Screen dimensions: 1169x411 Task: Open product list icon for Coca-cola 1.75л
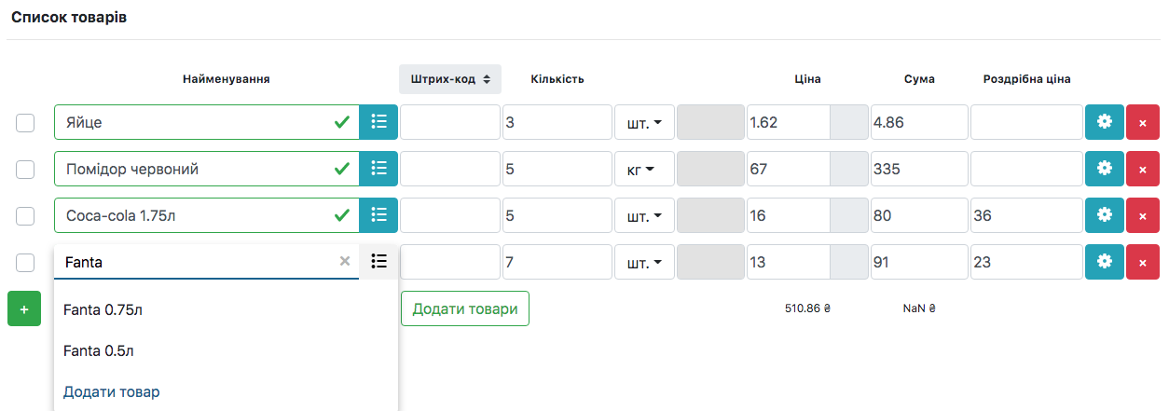tap(378, 215)
